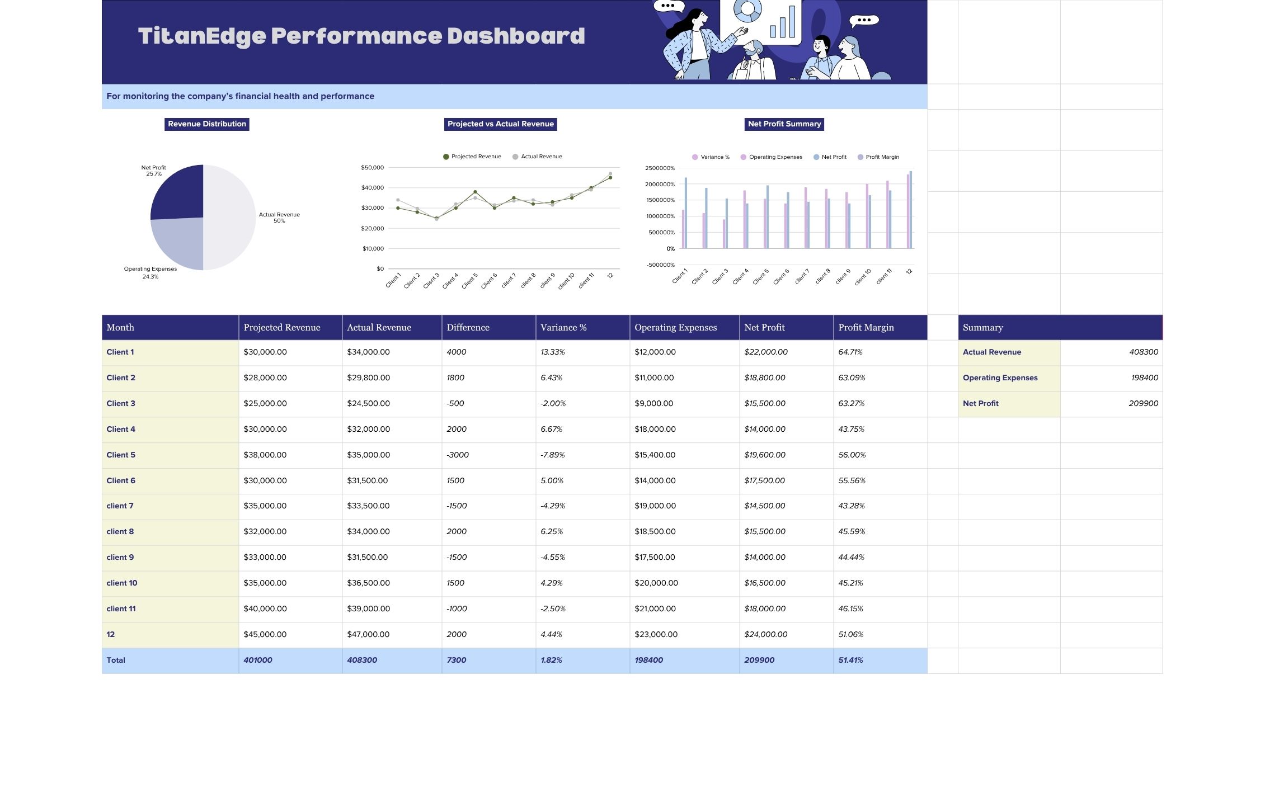
Task: Click the Client 1 row label
Action: point(120,352)
